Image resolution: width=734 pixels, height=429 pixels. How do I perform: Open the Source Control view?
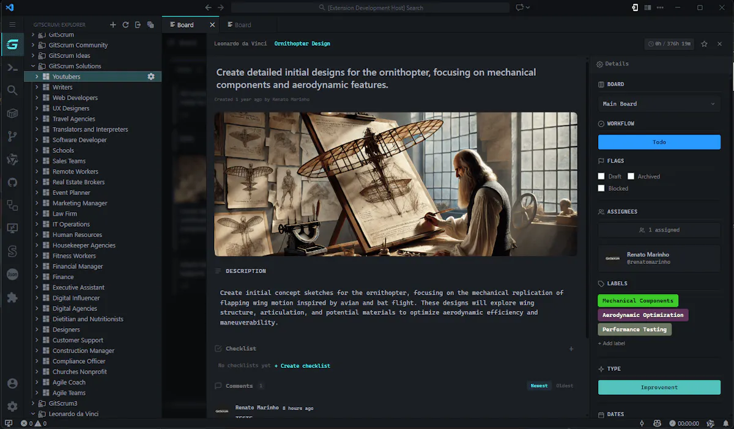pos(12,136)
